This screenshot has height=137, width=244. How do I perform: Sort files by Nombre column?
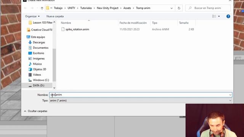tap(66, 23)
